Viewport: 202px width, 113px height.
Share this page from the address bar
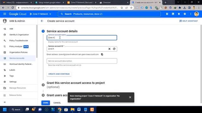(x=127, y=8)
